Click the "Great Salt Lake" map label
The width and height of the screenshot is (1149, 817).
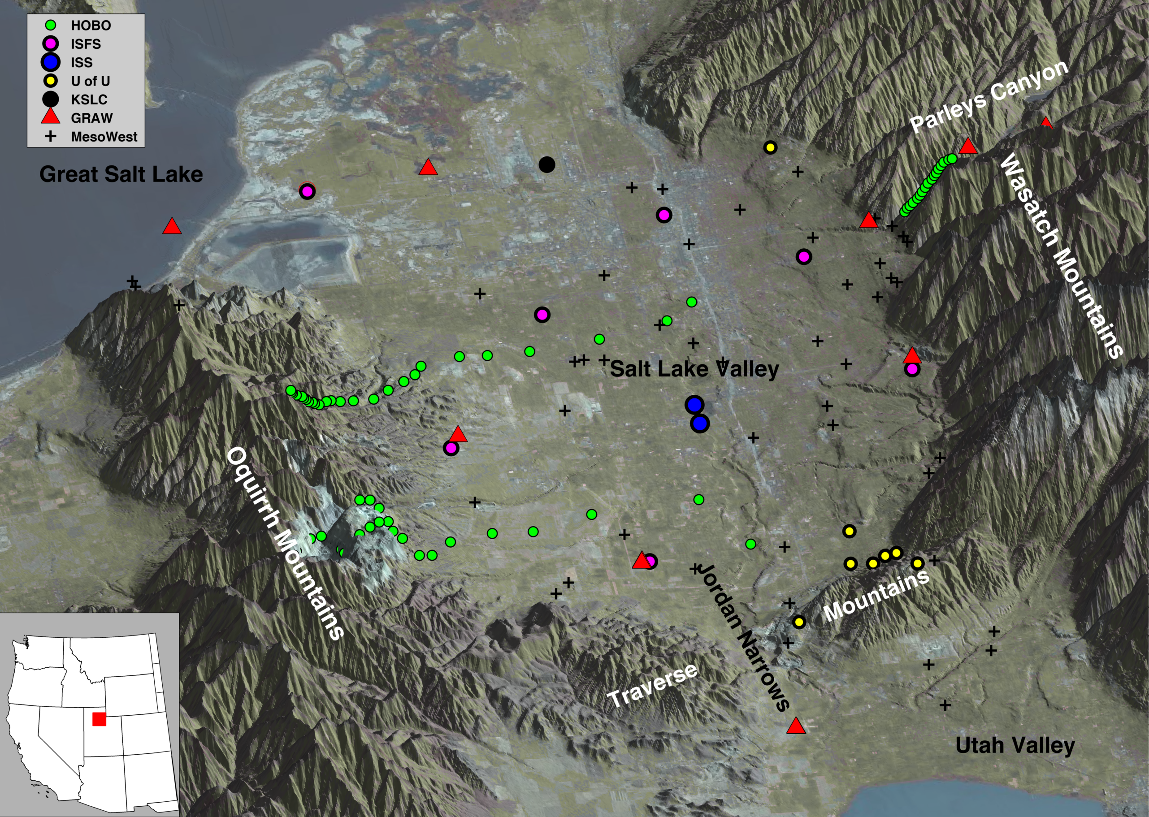(x=121, y=175)
